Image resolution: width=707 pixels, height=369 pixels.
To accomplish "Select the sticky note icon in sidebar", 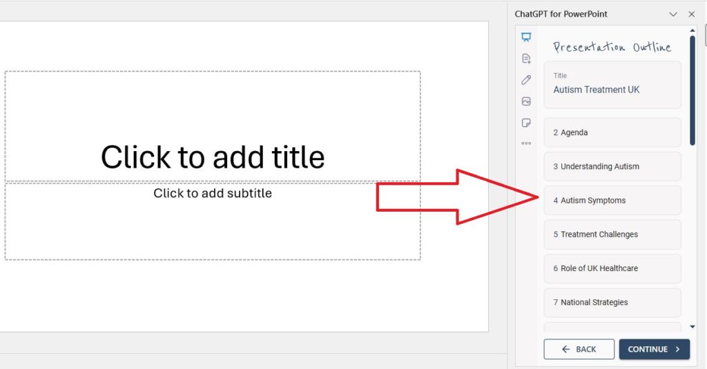I will pos(526,123).
